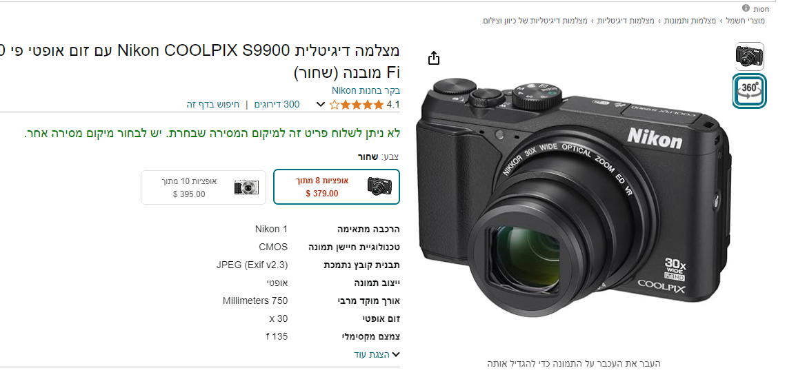The image size is (796, 377).
Task: Expand the הצגת עוד specifications section
Action: pyautogui.click(x=377, y=354)
